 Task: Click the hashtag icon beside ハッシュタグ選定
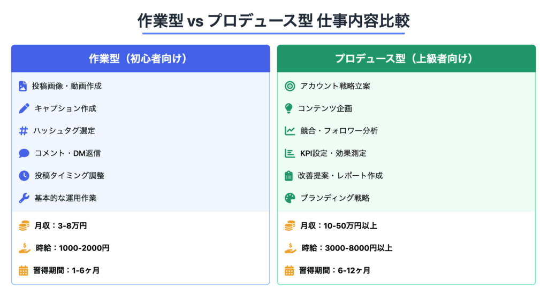(23, 131)
